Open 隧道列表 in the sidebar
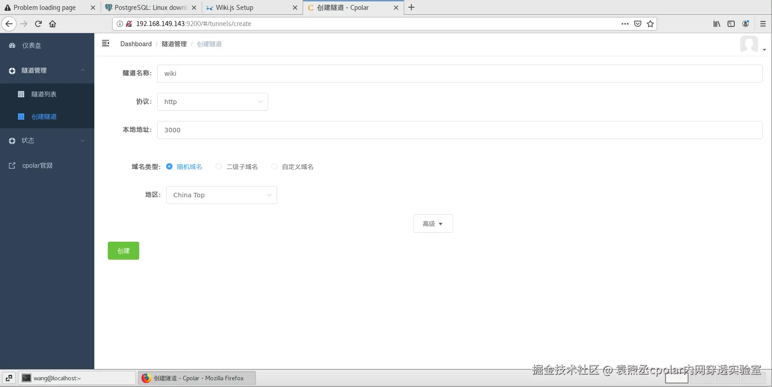This screenshot has width=772, height=387. click(47, 94)
